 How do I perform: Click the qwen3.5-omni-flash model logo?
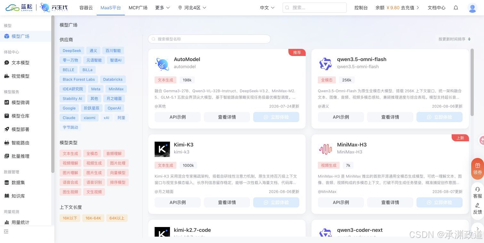pyautogui.click(x=326, y=64)
